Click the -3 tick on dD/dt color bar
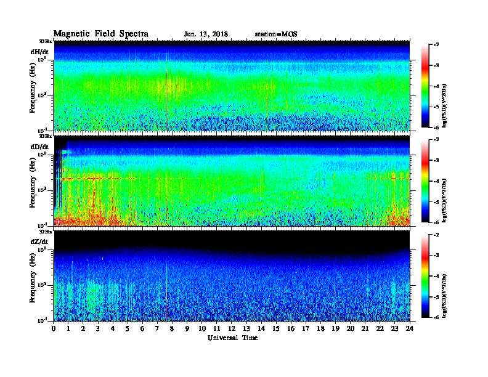 tap(436, 160)
